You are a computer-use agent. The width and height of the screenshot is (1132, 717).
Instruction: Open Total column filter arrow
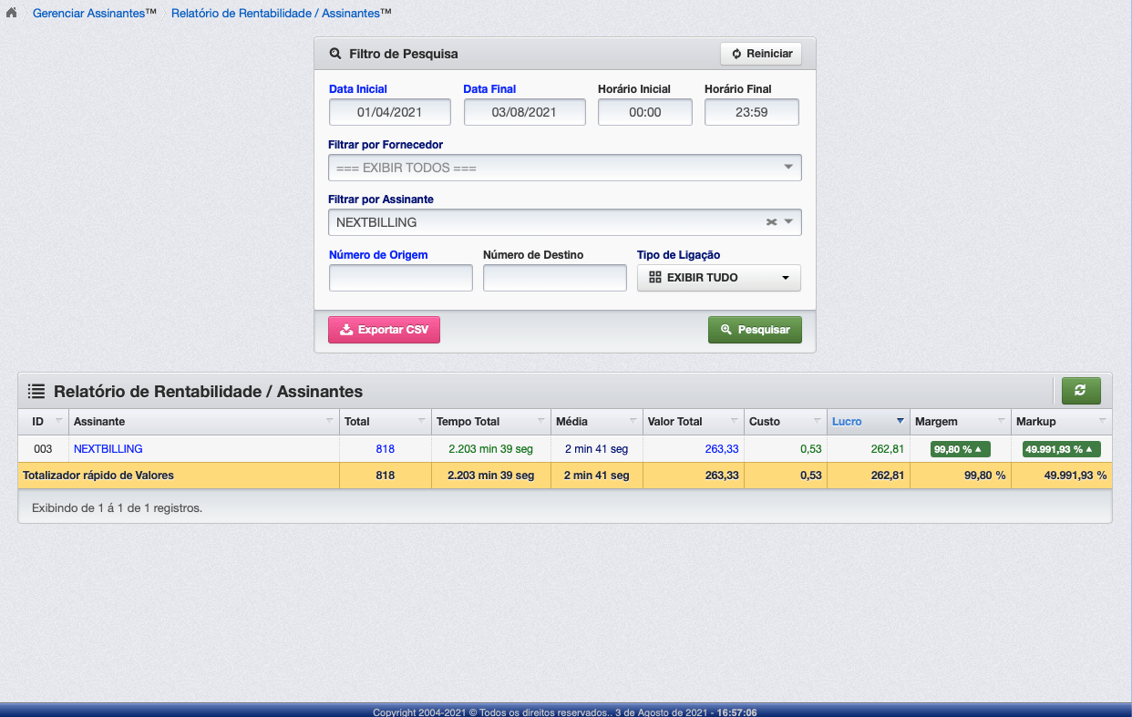422,421
